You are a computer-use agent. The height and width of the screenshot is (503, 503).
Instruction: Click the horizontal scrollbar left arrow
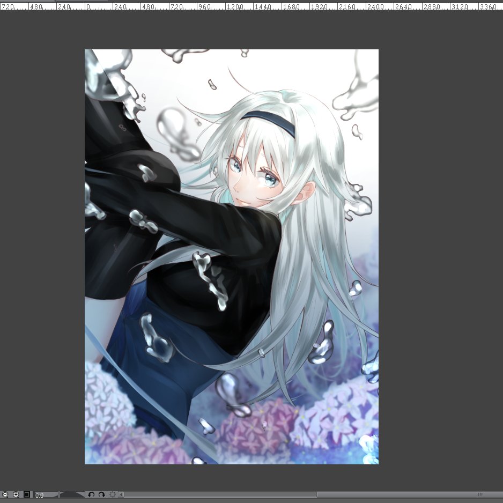tap(121, 494)
